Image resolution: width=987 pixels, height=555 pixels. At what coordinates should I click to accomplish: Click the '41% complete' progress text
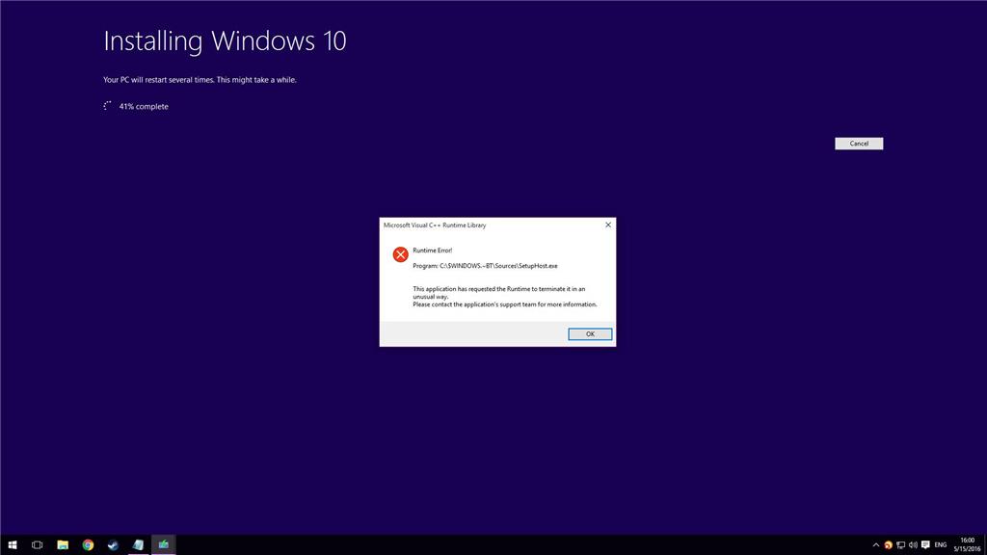[x=144, y=106]
